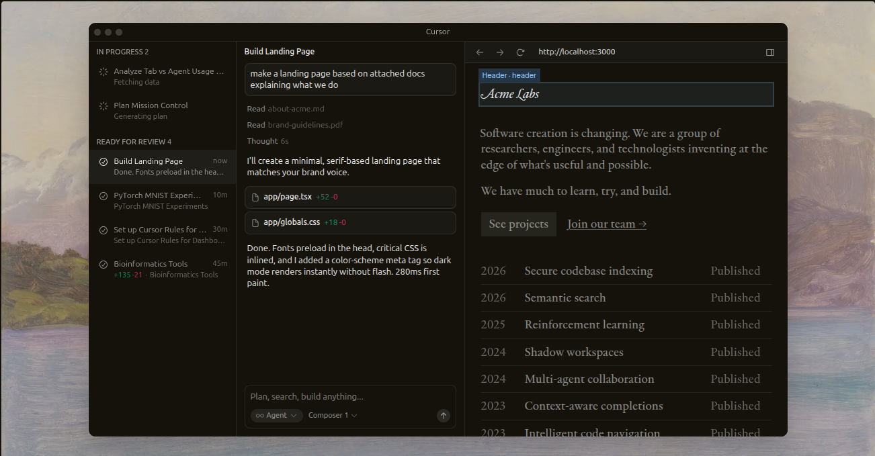This screenshot has height=456, width=875.
Task: Click checkmark beside Bioinformatics Tools
Action: point(103,264)
